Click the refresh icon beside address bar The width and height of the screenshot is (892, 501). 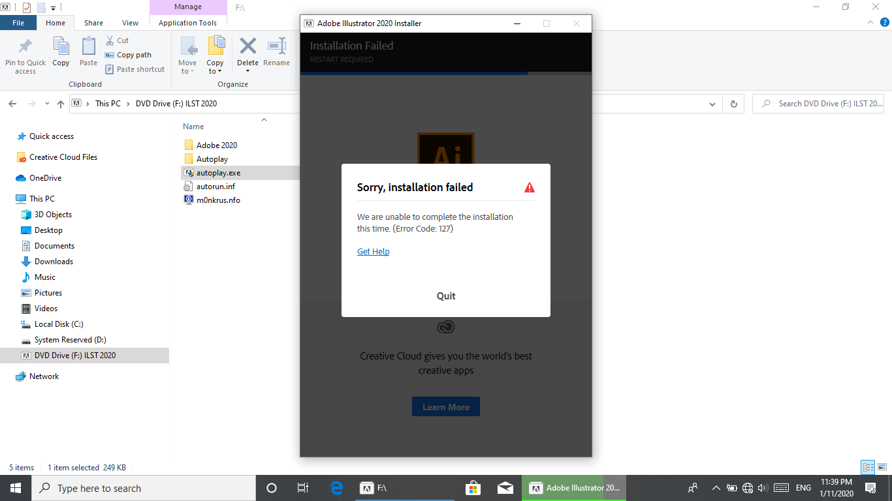tap(733, 104)
